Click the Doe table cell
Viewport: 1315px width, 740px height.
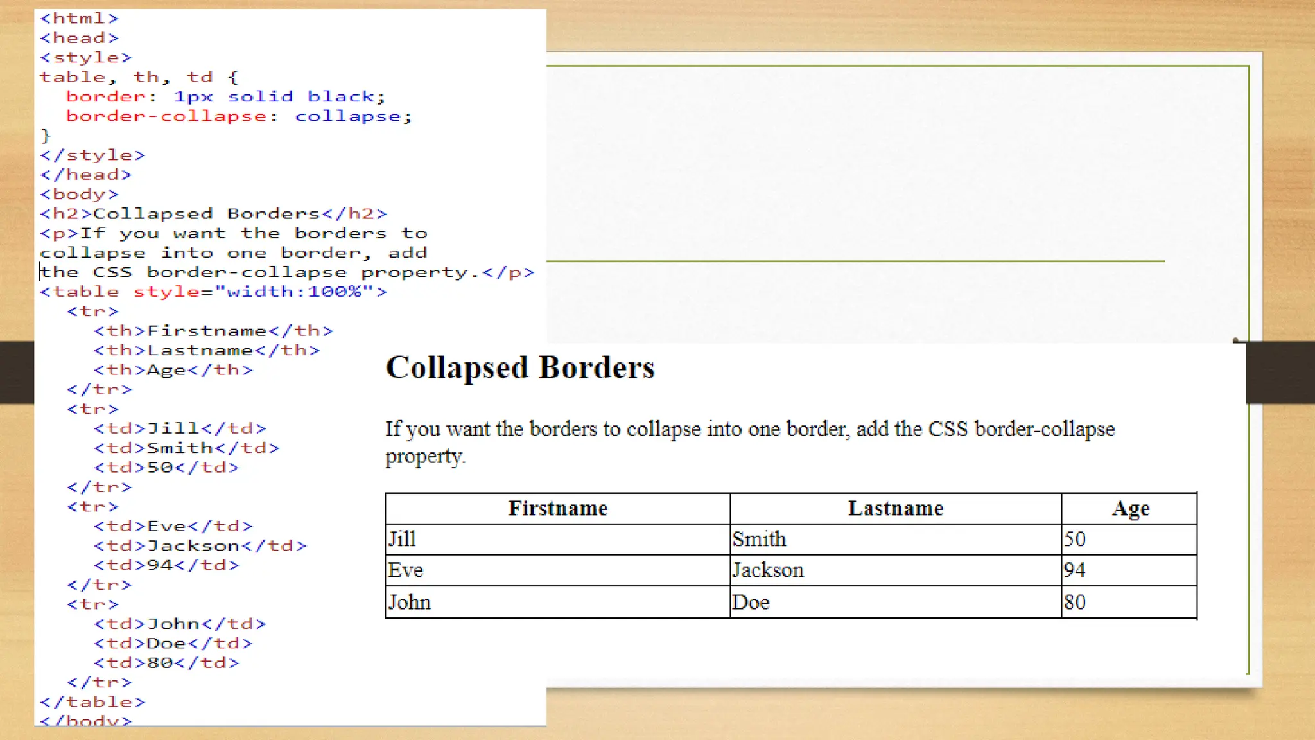point(895,603)
